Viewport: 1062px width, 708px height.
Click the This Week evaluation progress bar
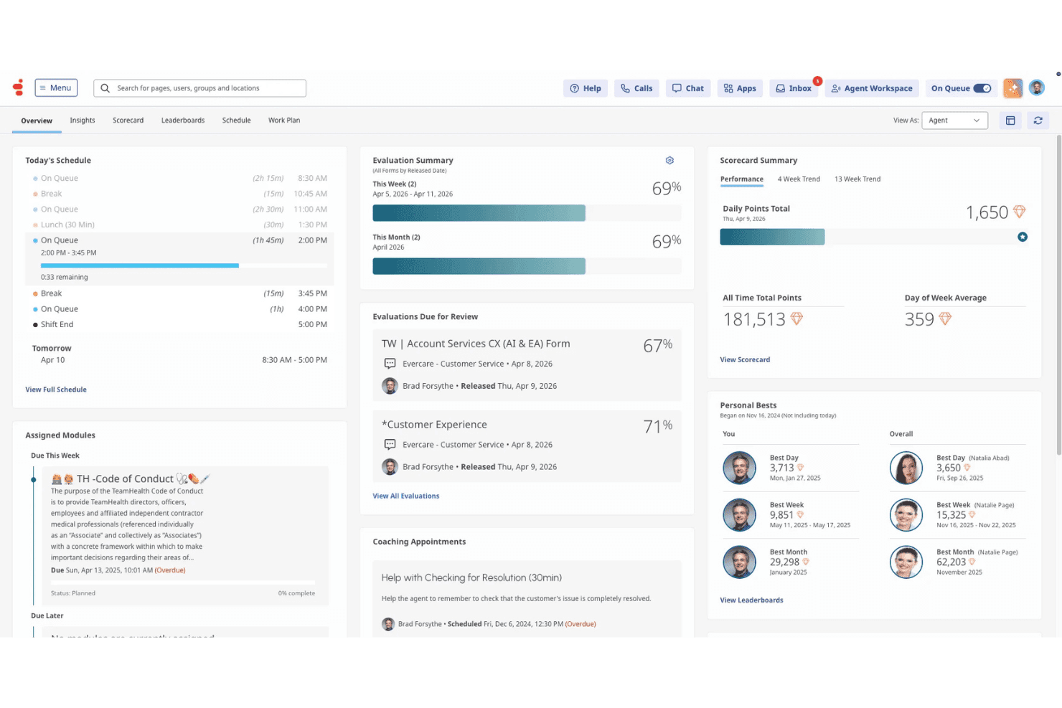pos(527,213)
